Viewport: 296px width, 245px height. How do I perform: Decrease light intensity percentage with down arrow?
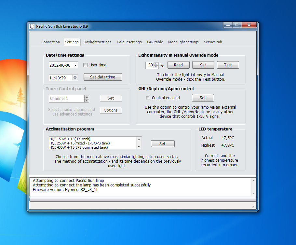click(156, 67)
